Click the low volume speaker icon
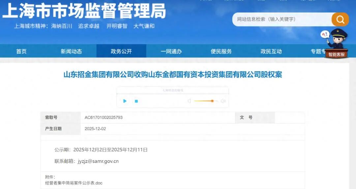The height and width of the screenshot is (189, 356). (x=189, y=101)
